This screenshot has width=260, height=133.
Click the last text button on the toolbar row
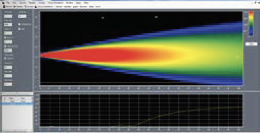click(x=98, y=6)
